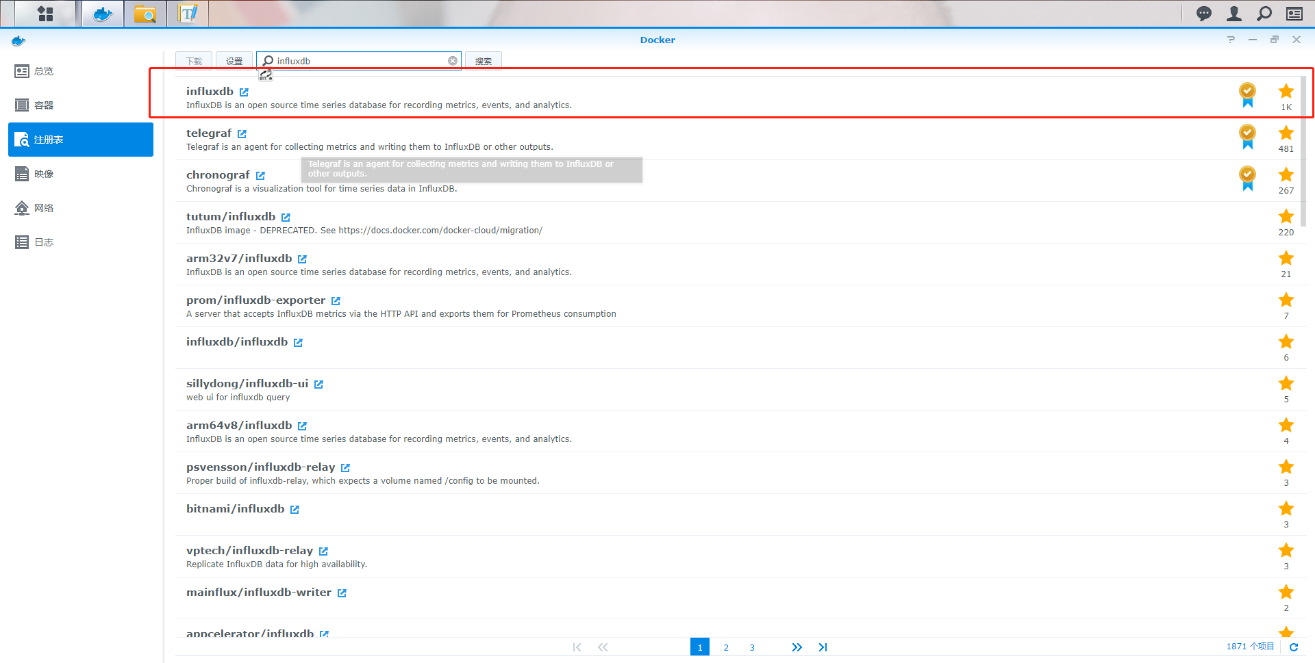1315x663 pixels.
Task: Click the registry list vertical scrollbar
Action: point(1303,151)
